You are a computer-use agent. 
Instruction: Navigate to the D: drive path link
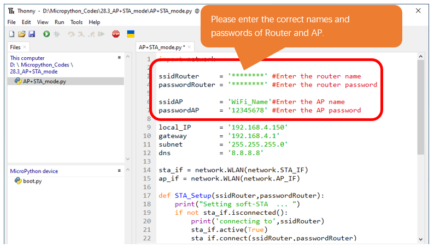pos(13,65)
